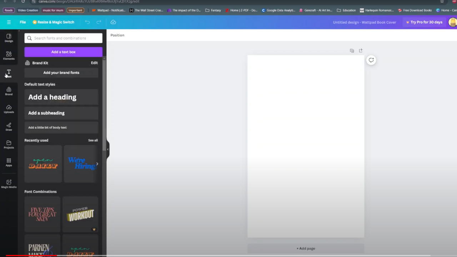Open the Important bookmark
Screen dimensions: 457x257
click(75, 10)
